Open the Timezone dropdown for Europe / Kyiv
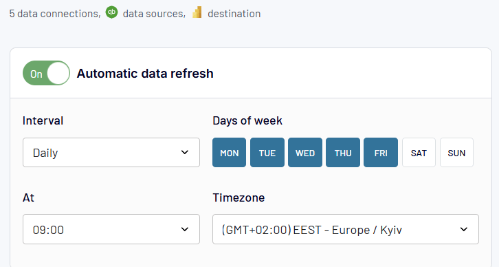 (346, 229)
